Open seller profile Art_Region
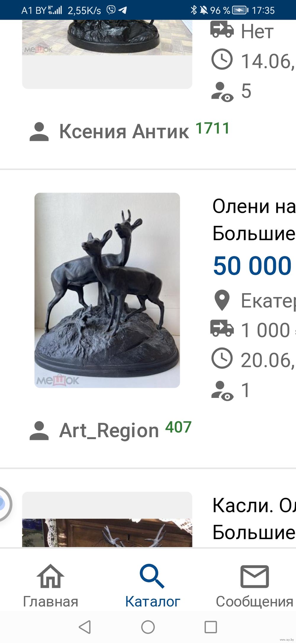 pyautogui.click(x=109, y=430)
